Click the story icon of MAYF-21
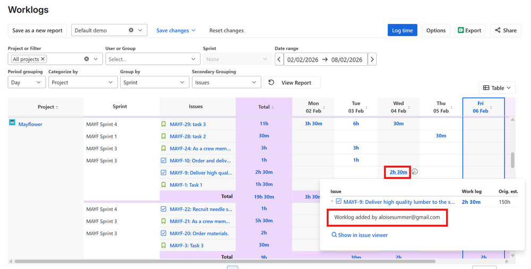This screenshot has height=269, width=531. (x=164, y=221)
